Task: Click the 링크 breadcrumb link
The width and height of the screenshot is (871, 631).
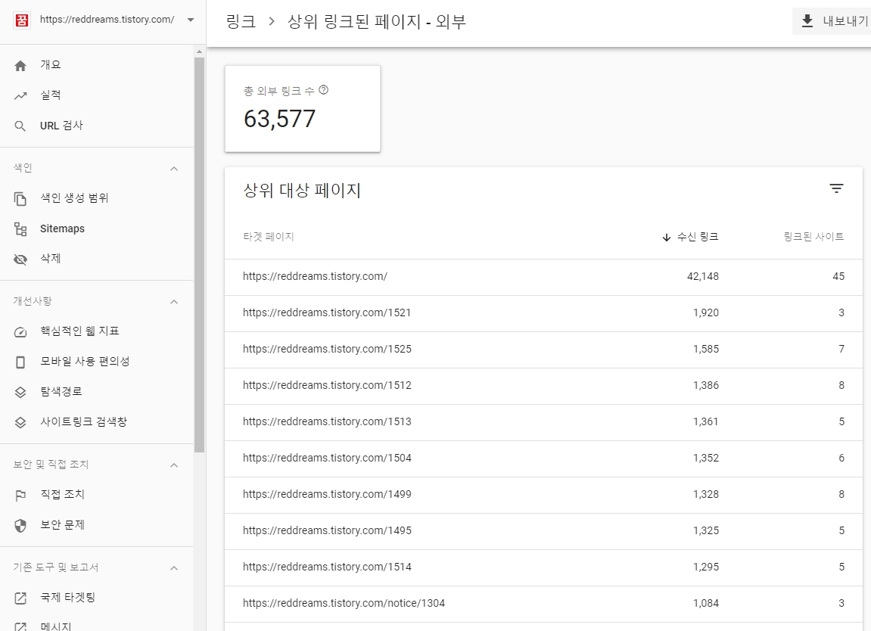Action: click(x=241, y=21)
